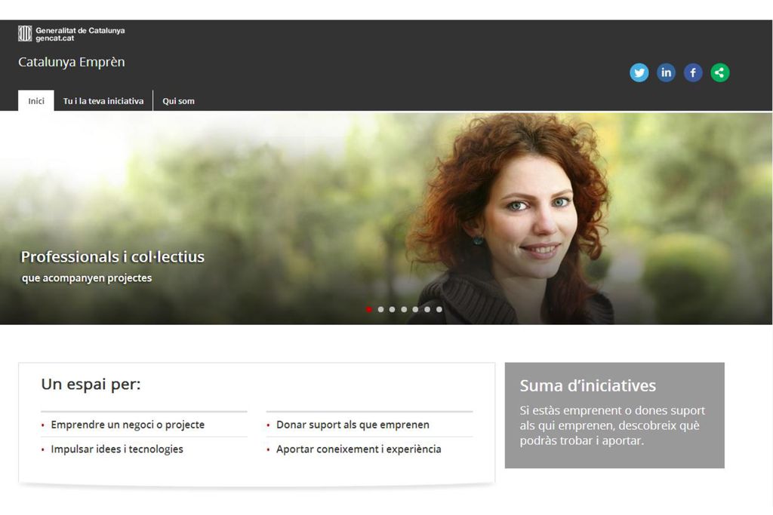Select the first red carousel dot
773x515 pixels.
[369, 309]
